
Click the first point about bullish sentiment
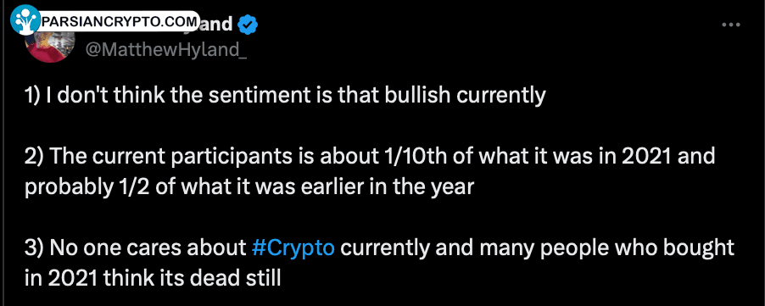[285, 97]
